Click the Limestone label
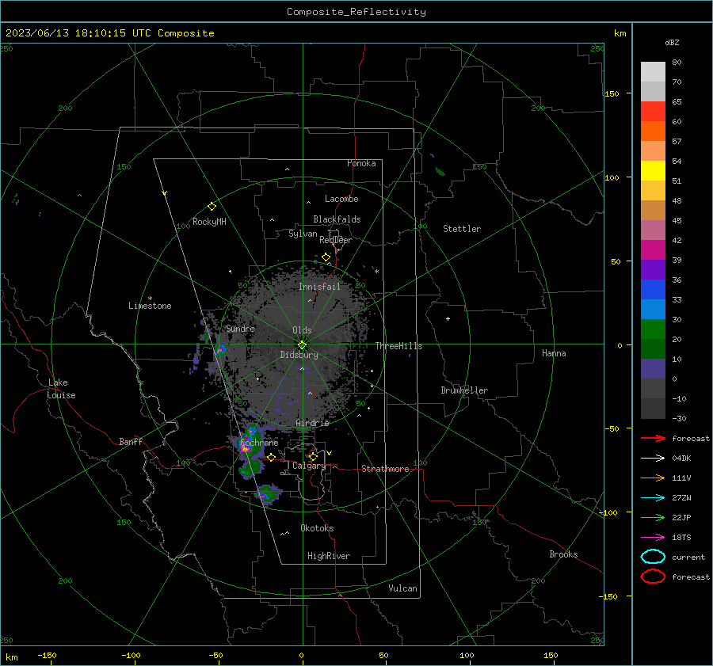This screenshot has height=666, width=713. (x=150, y=306)
